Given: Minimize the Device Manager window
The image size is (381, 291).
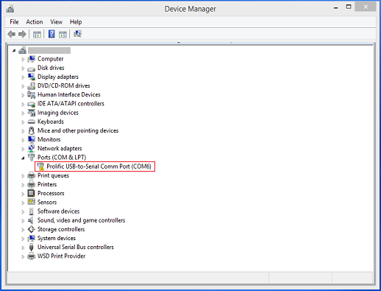Looking at the screenshot, I should [336, 7].
